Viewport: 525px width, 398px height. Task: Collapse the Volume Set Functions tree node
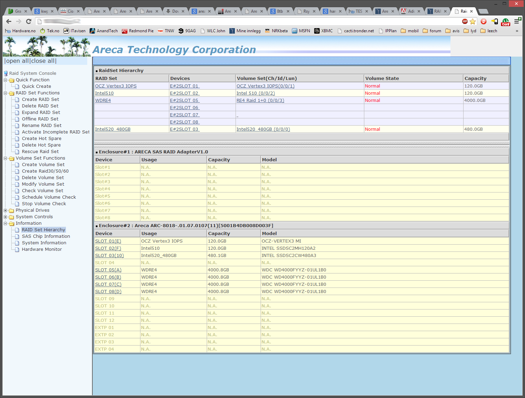5,158
